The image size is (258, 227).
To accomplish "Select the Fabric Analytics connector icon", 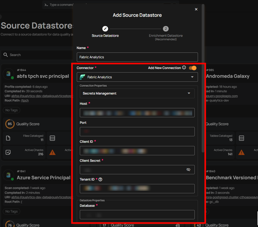I will coord(82,77).
